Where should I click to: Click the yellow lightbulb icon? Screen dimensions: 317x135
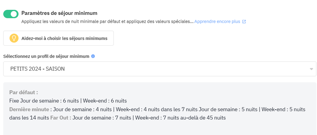(14, 38)
